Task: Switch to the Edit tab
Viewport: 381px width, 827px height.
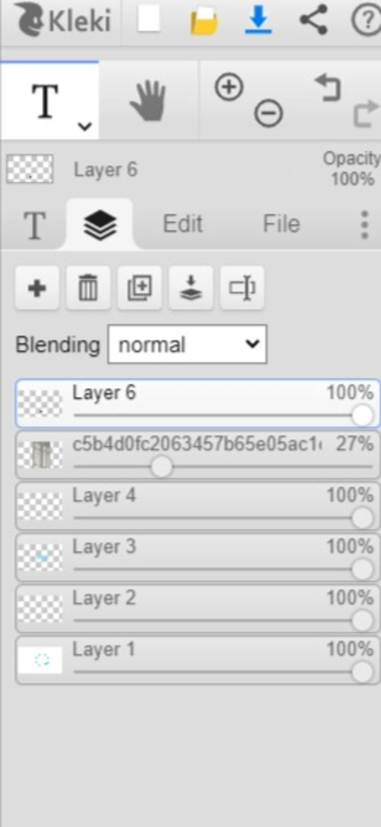Action: [x=183, y=224]
